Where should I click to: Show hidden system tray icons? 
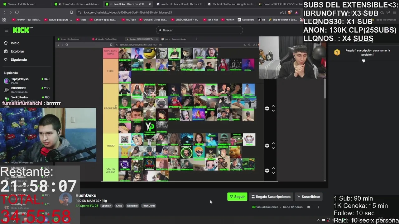click(x=318, y=220)
